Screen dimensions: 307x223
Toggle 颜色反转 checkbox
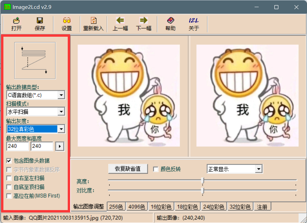point(156,169)
